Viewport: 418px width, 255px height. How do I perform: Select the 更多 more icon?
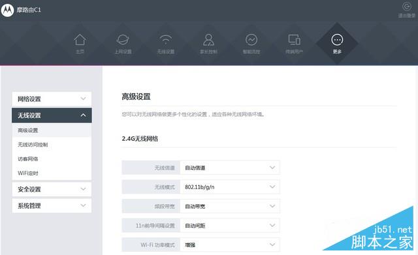(x=337, y=40)
